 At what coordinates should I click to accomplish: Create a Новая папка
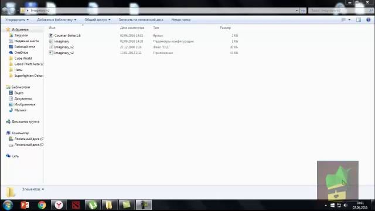pyautogui.click(x=181, y=20)
